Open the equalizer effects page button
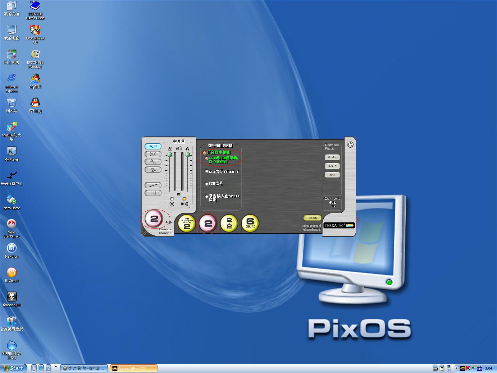497x373 pixels. point(153,162)
